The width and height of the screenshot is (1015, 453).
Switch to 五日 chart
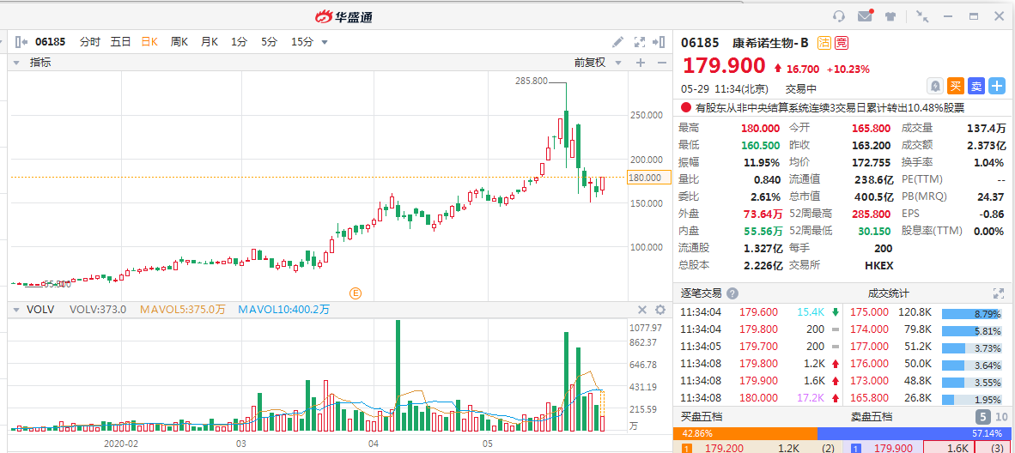point(120,42)
